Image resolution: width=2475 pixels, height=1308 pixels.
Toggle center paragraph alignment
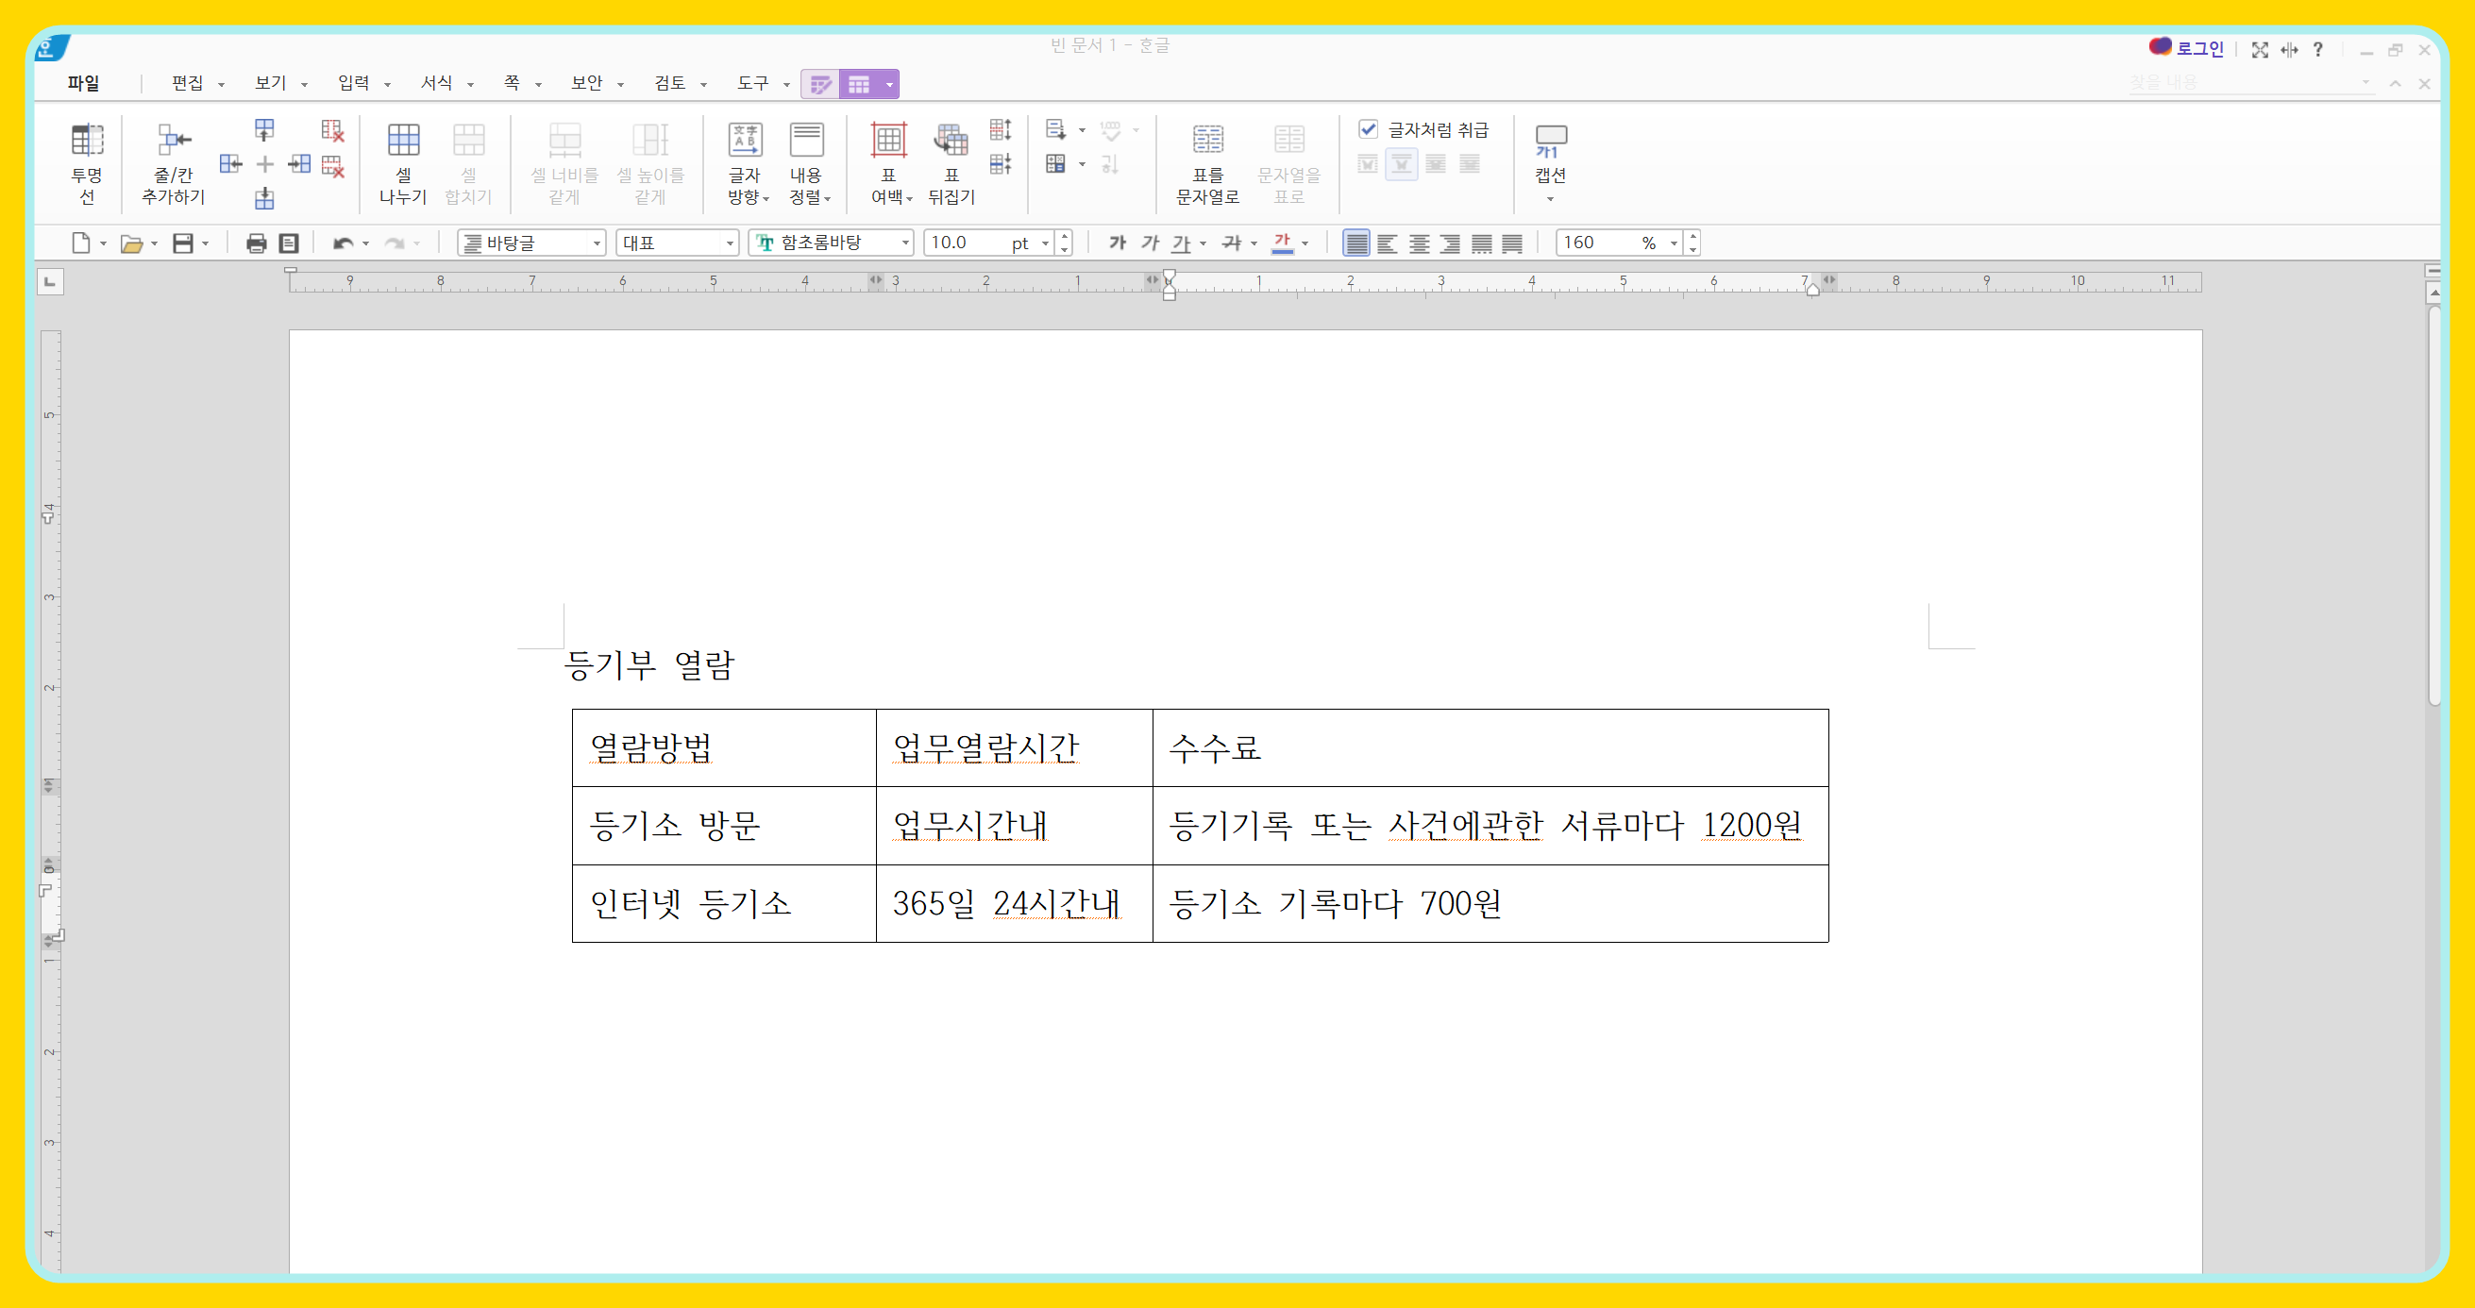coord(1418,243)
